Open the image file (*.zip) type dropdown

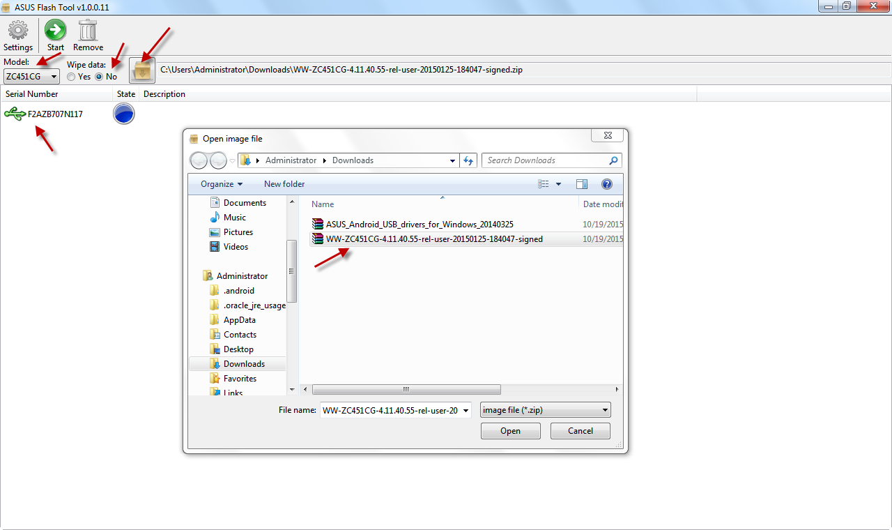click(x=546, y=410)
